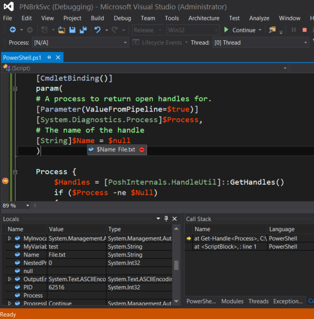Open the Undo history dropdown arrow

pos(106,30)
